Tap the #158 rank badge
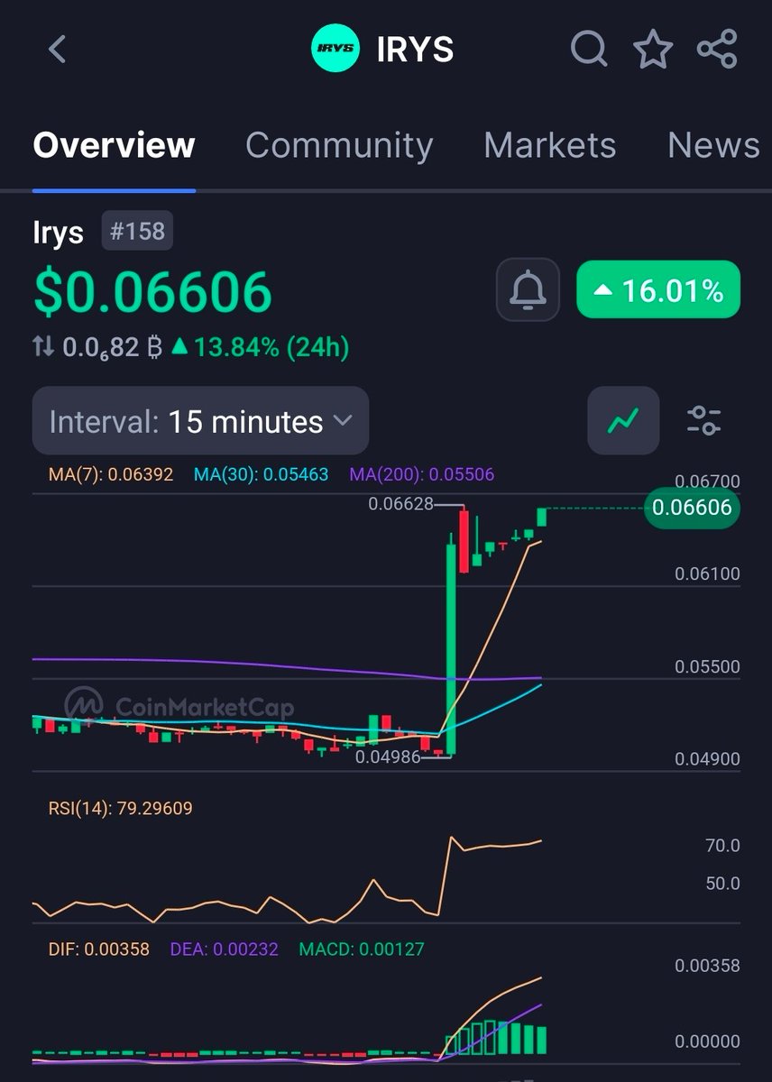 136,231
